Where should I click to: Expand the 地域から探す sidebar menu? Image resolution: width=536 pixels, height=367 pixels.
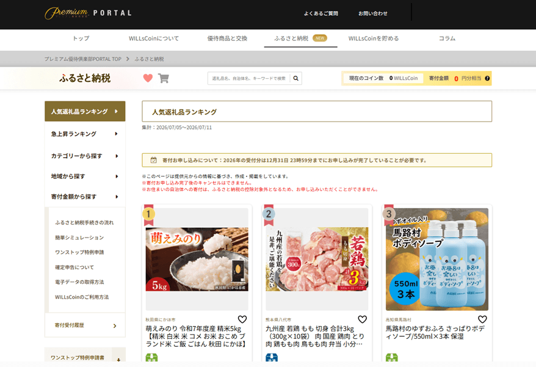[x=85, y=176]
